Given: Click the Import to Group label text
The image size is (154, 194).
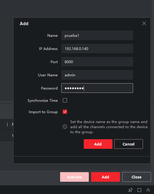Looking at the screenshot, I should [43, 112].
